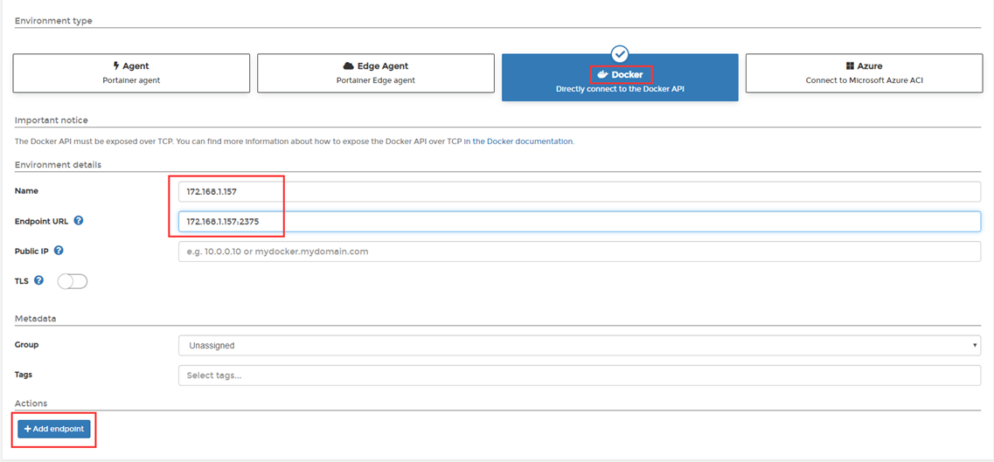
Task: Click the lightning bolt Agent icon
Action: 116,66
